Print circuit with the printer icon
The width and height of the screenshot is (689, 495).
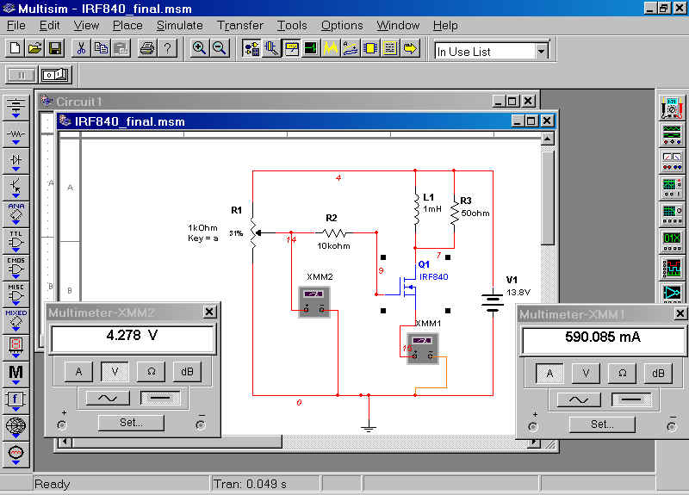[147, 48]
